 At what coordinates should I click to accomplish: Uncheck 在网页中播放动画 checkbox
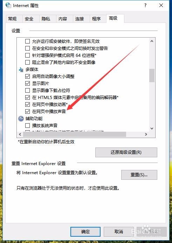coord(28,104)
